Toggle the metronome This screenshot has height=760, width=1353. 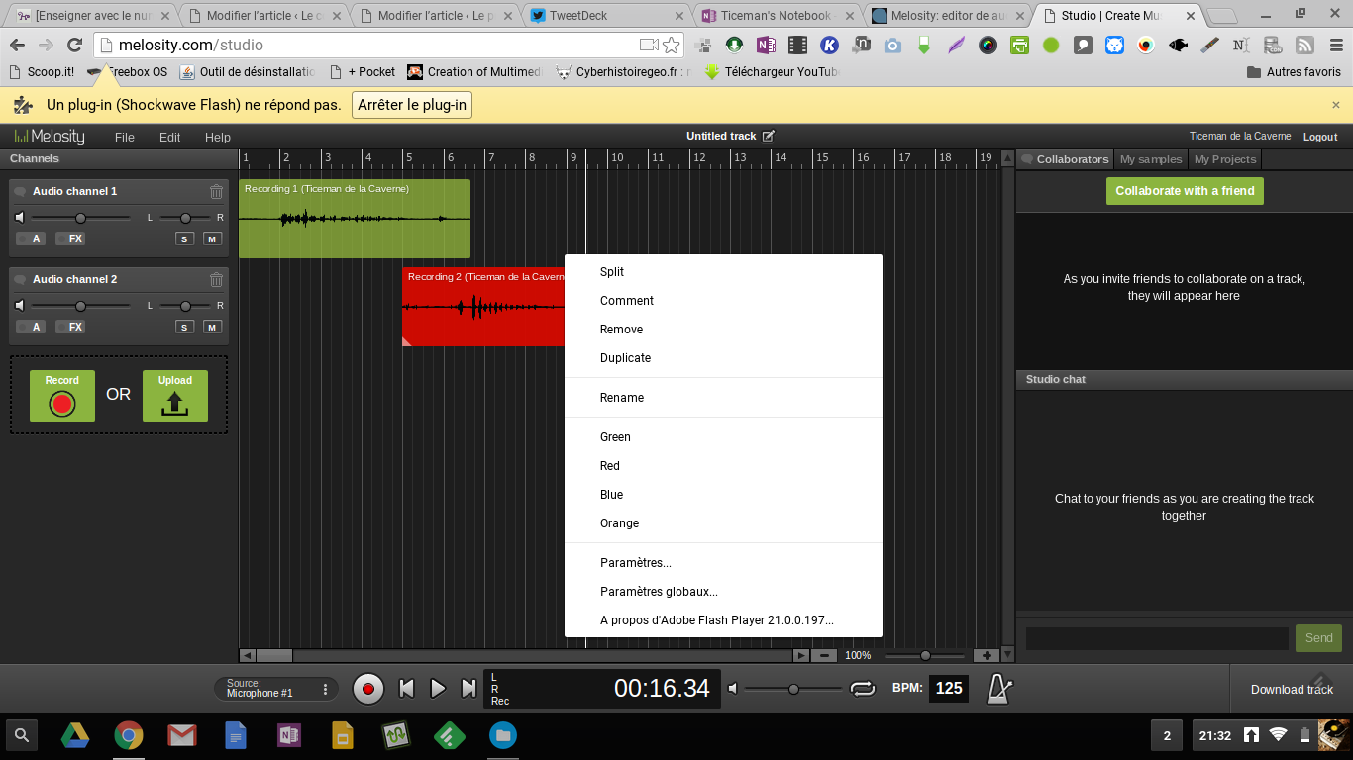pos(998,689)
